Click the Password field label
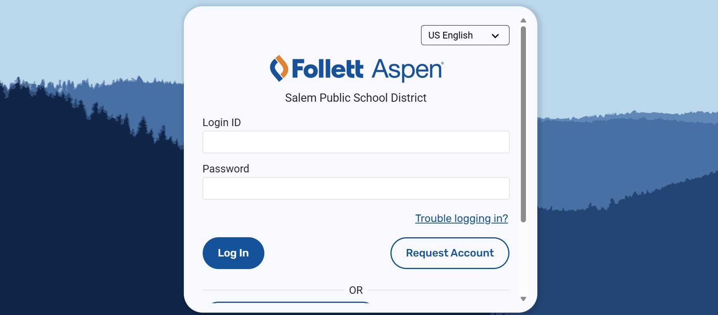The width and height of the screenshot is (718, 315). [x=225, y=169]
